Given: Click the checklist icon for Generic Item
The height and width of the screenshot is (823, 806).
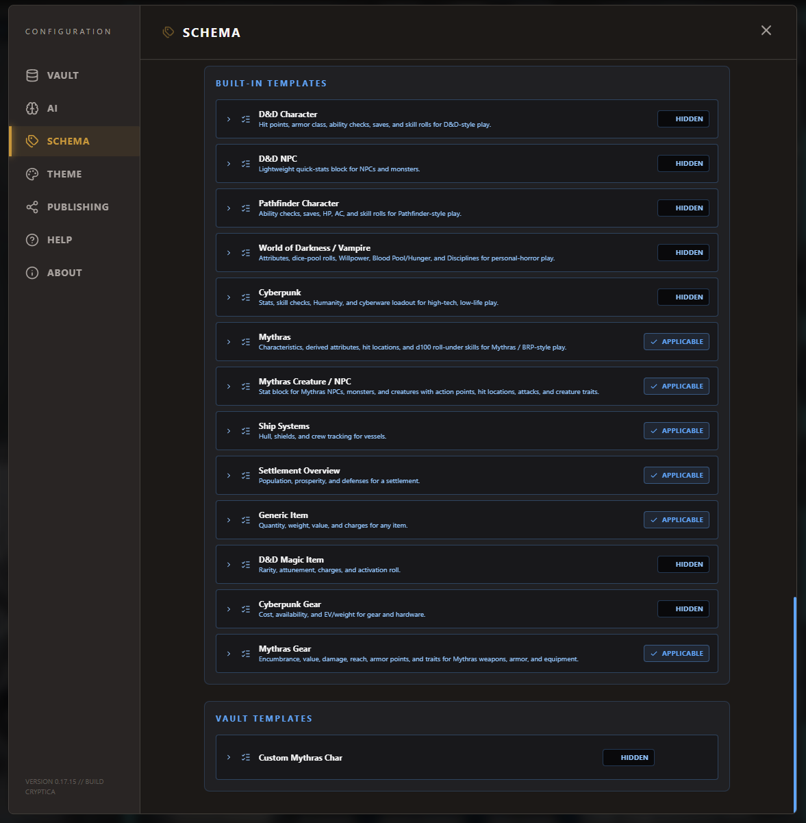Looking at the screenshot, I should 246,520.
